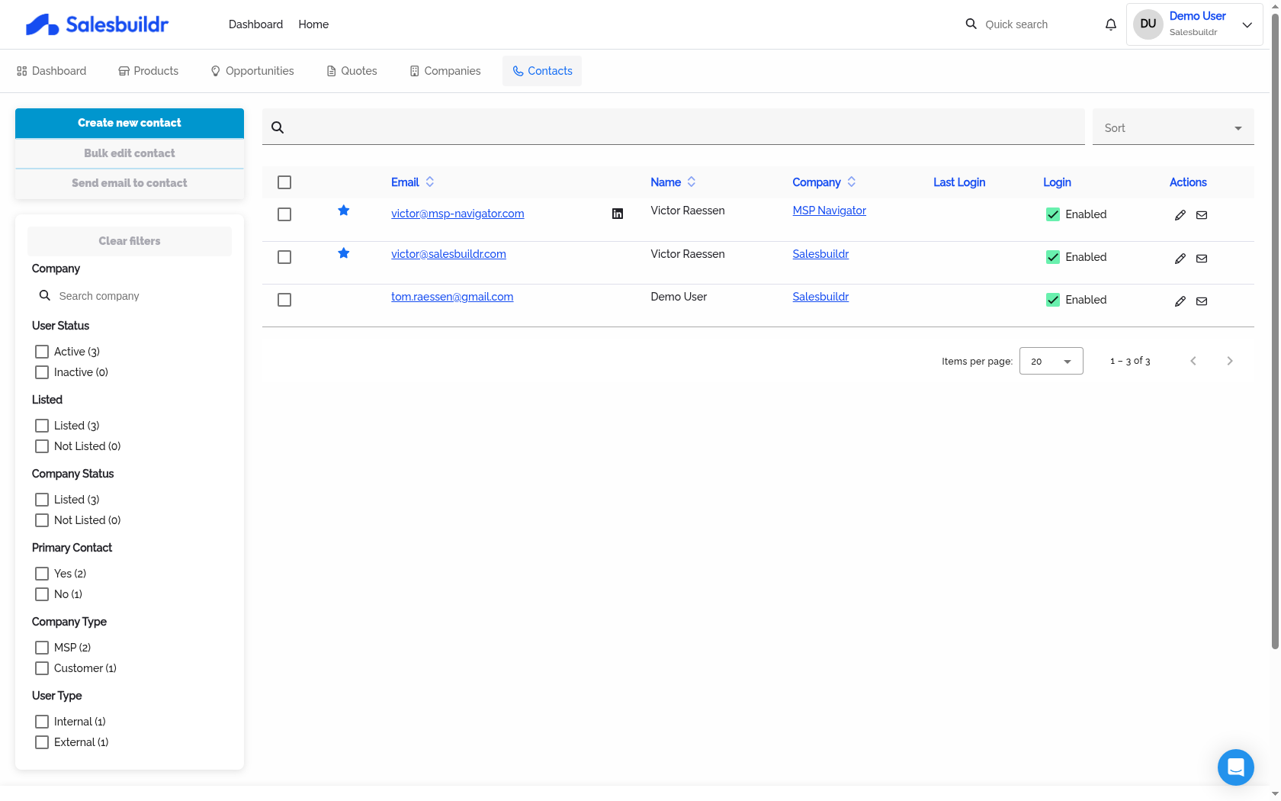
Task: Click Home in the top header
Action: (313, 24)
